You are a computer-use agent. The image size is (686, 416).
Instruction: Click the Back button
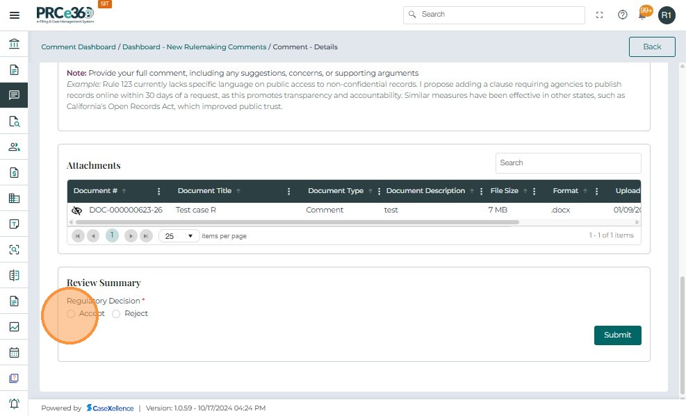(x=652, y=47)
